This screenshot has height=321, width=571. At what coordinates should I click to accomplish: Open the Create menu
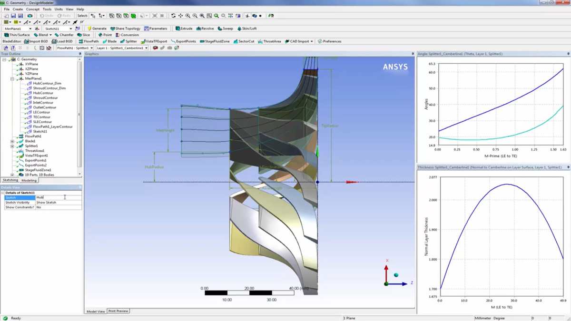(18, 9)
